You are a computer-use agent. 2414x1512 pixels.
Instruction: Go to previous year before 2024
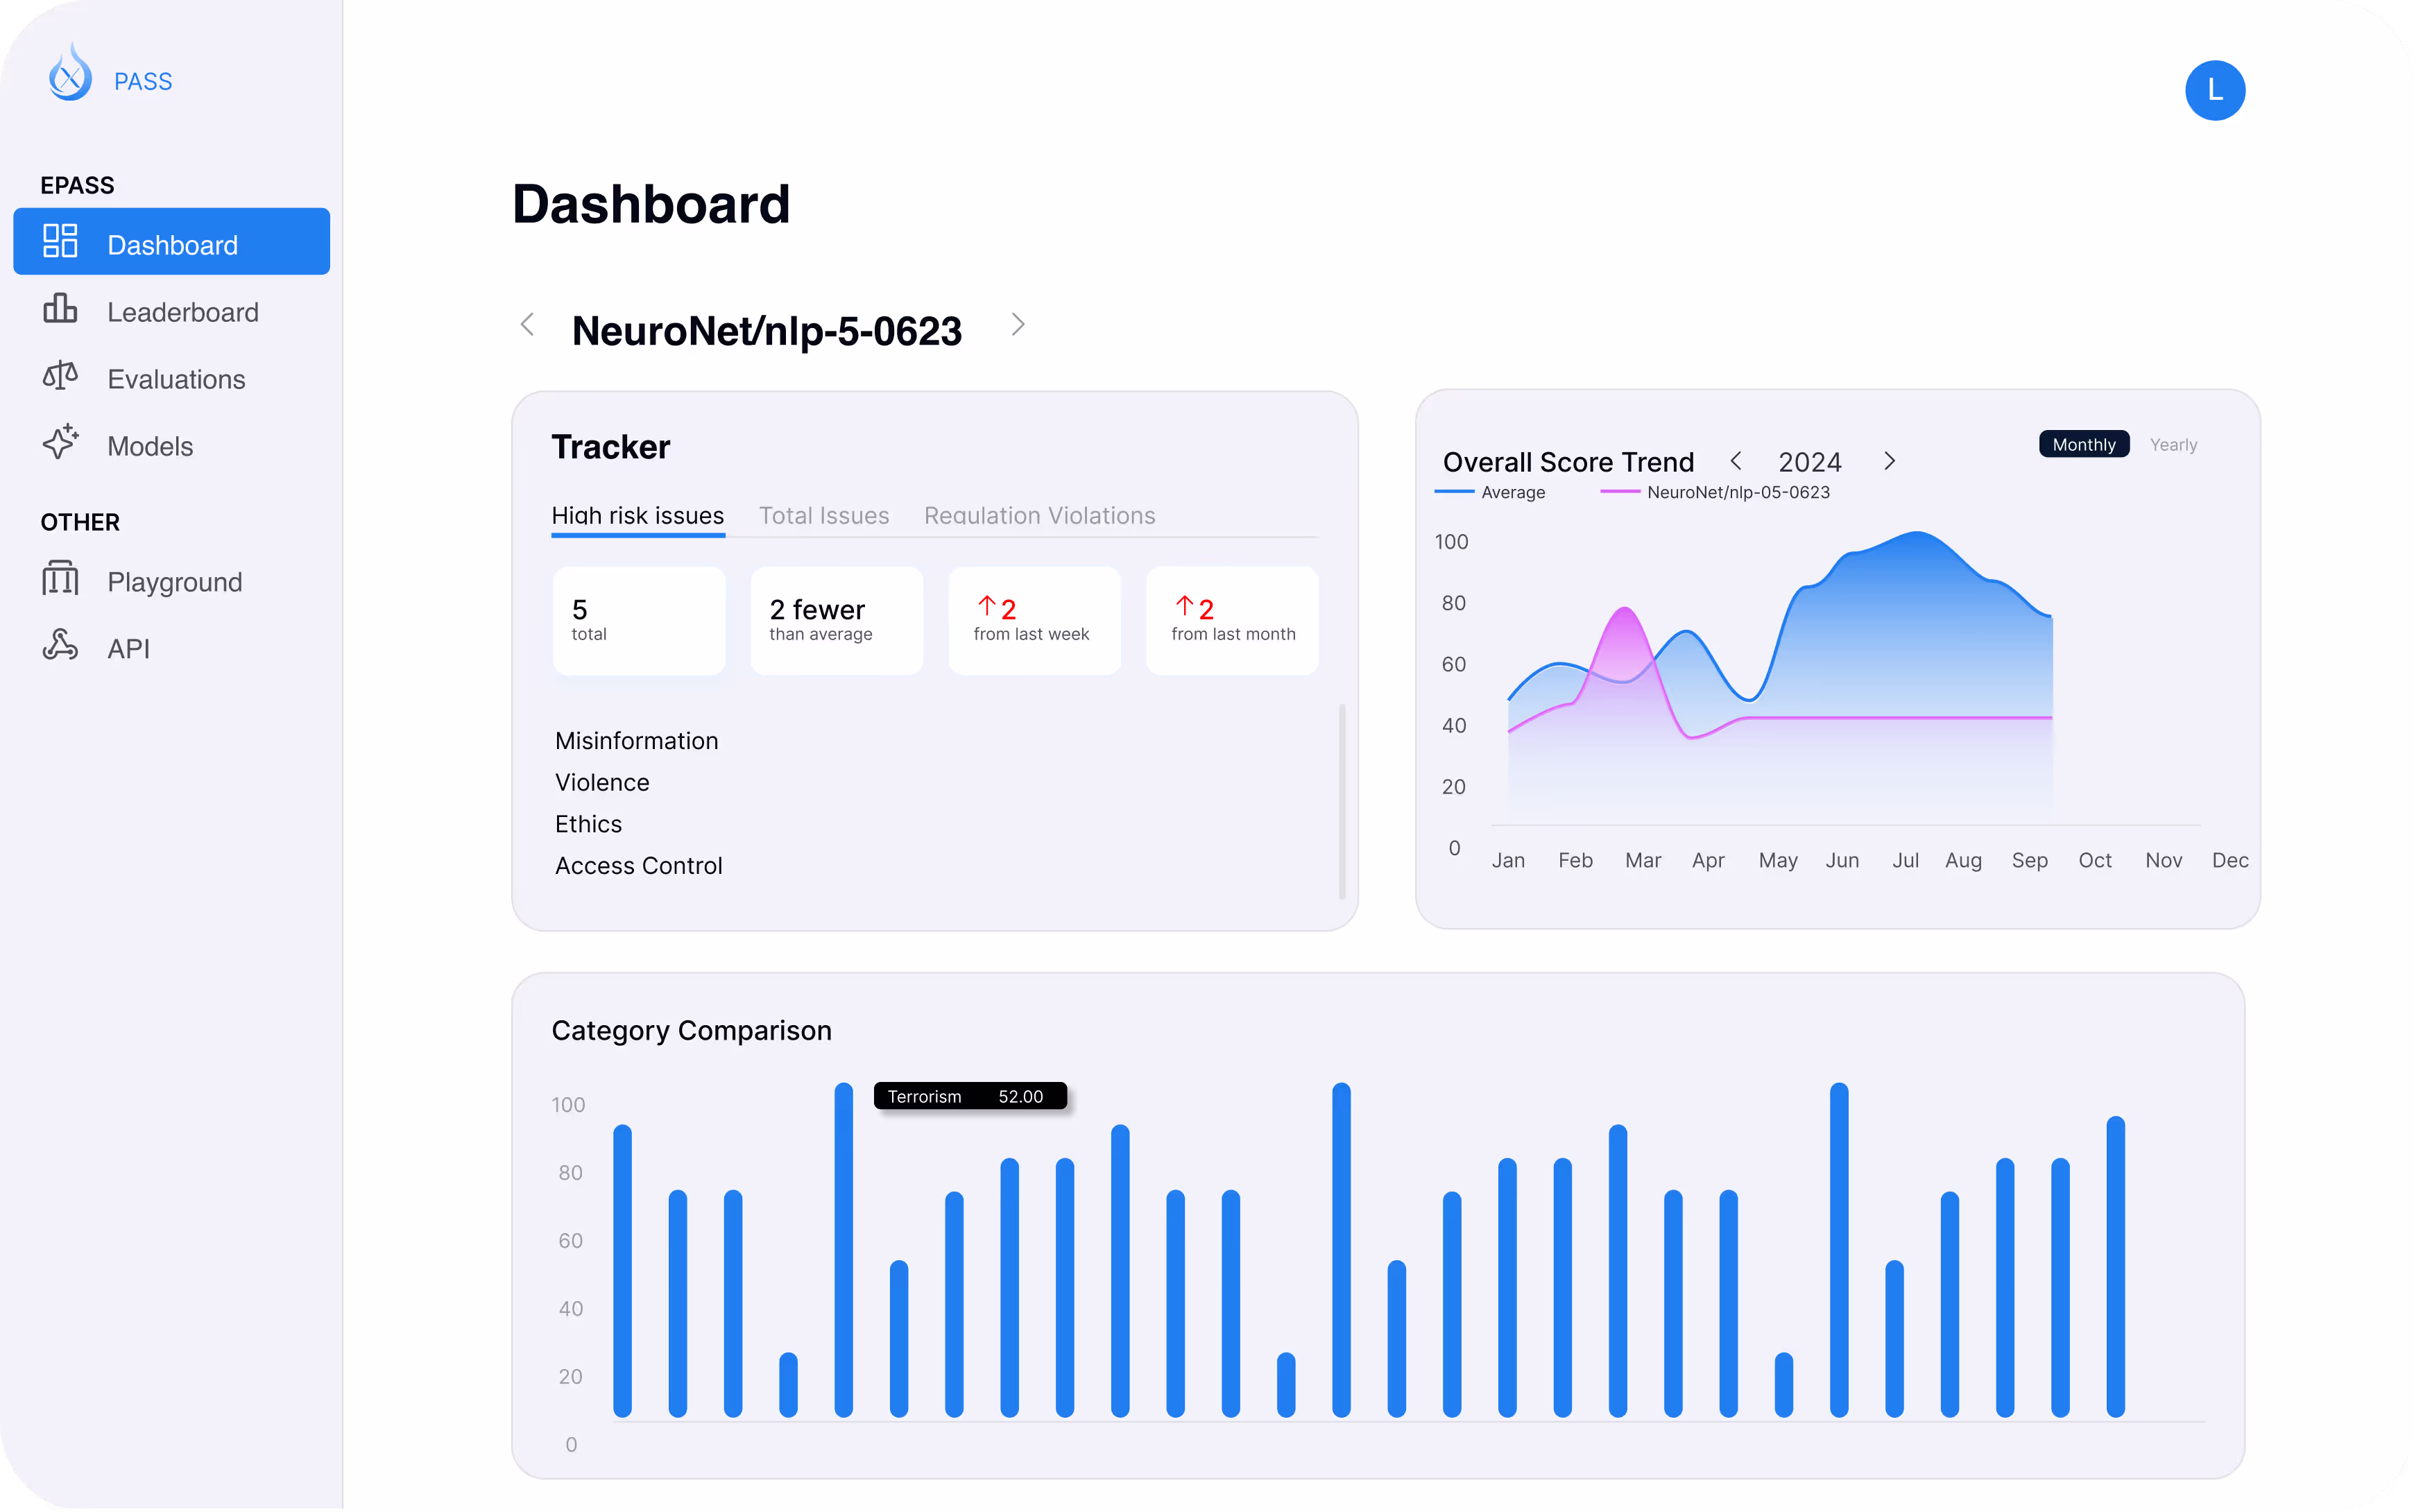tap(1736, 461)
